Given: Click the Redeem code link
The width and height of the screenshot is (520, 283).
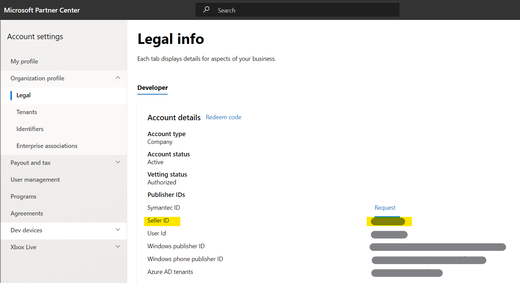Looking at the screenshot, I should 223,117.
